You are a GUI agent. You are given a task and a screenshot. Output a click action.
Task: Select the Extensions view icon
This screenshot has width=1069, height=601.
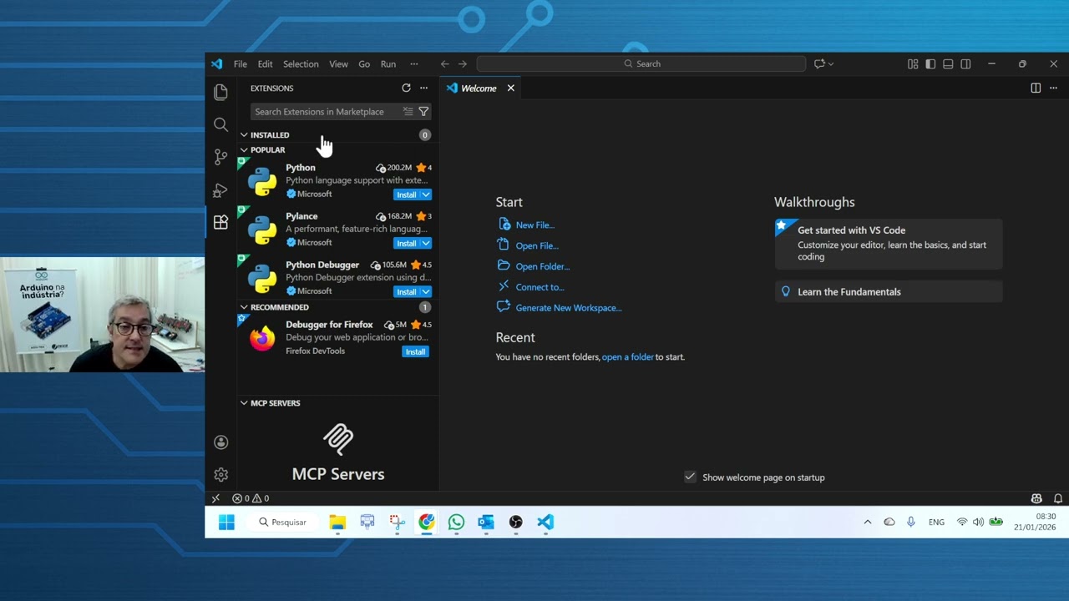click(x=220, y=222)
